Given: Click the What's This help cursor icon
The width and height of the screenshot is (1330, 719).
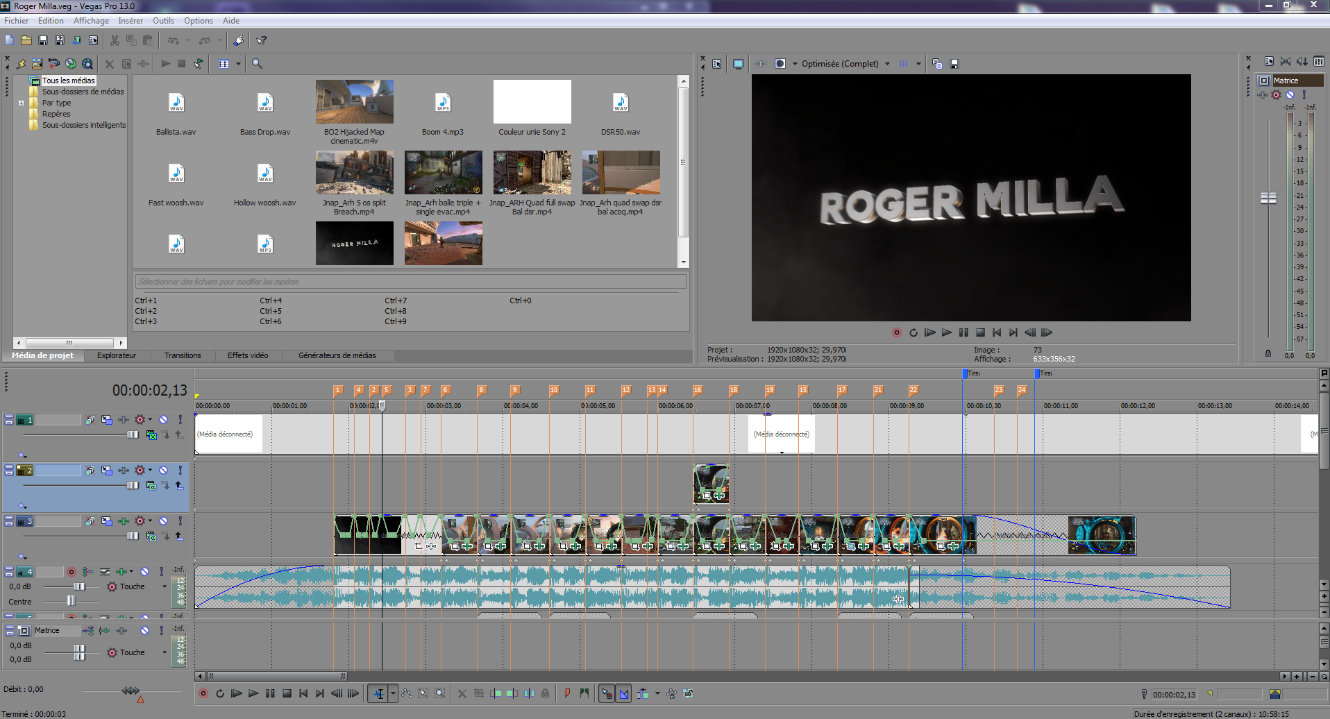Looking at the screenshot, I should click(262, 40).
